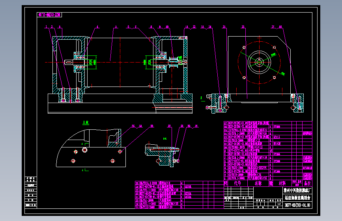Click the rotated drawing number box at top-left

pos(49,15)
